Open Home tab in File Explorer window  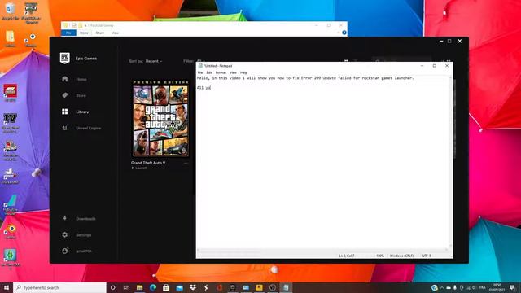84,33
